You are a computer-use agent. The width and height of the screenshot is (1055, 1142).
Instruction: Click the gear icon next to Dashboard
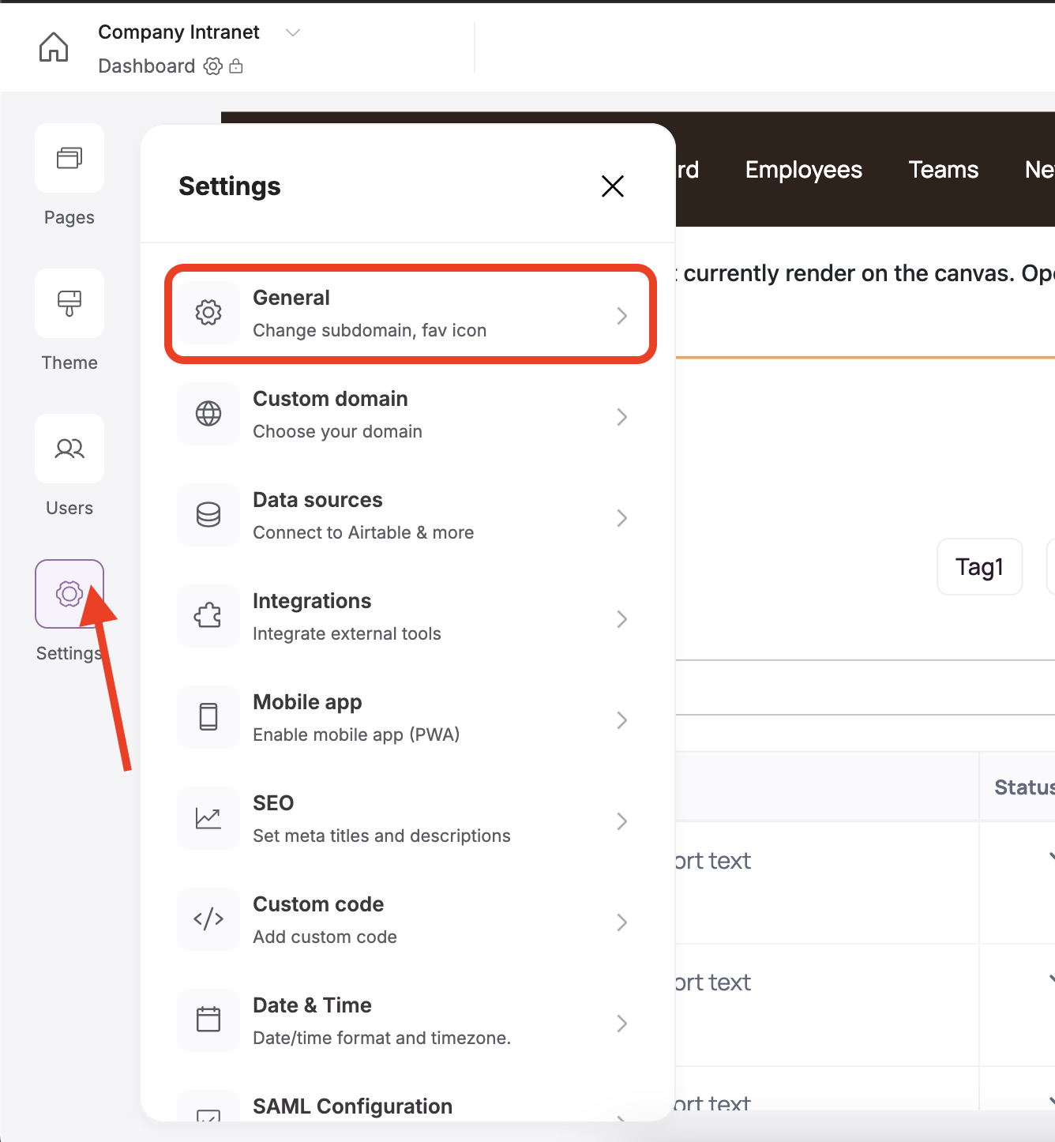tap(212, 66)
